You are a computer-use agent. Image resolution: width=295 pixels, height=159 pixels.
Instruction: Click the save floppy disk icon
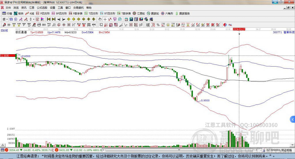pos(141,19)
